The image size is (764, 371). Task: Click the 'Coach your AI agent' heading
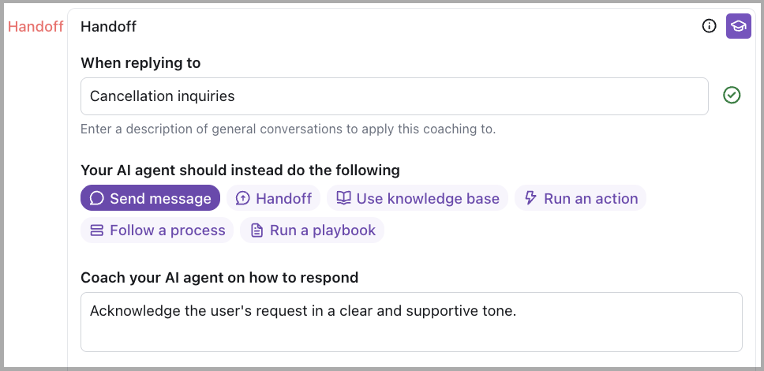tap(219, 277)
